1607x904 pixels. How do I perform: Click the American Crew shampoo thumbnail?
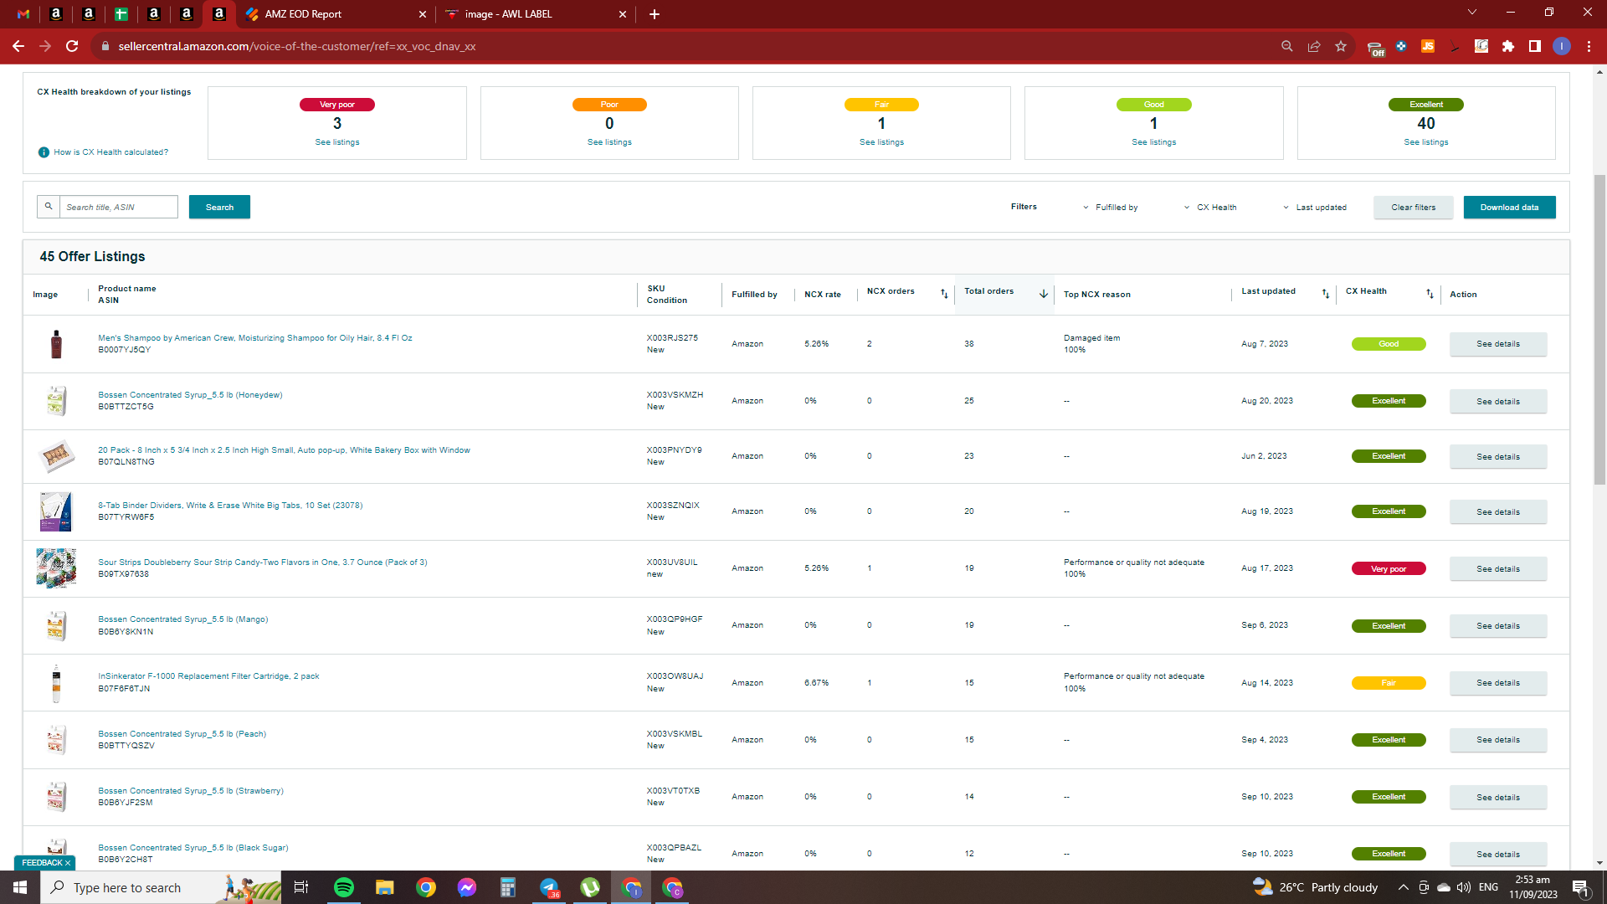point(56,344)
